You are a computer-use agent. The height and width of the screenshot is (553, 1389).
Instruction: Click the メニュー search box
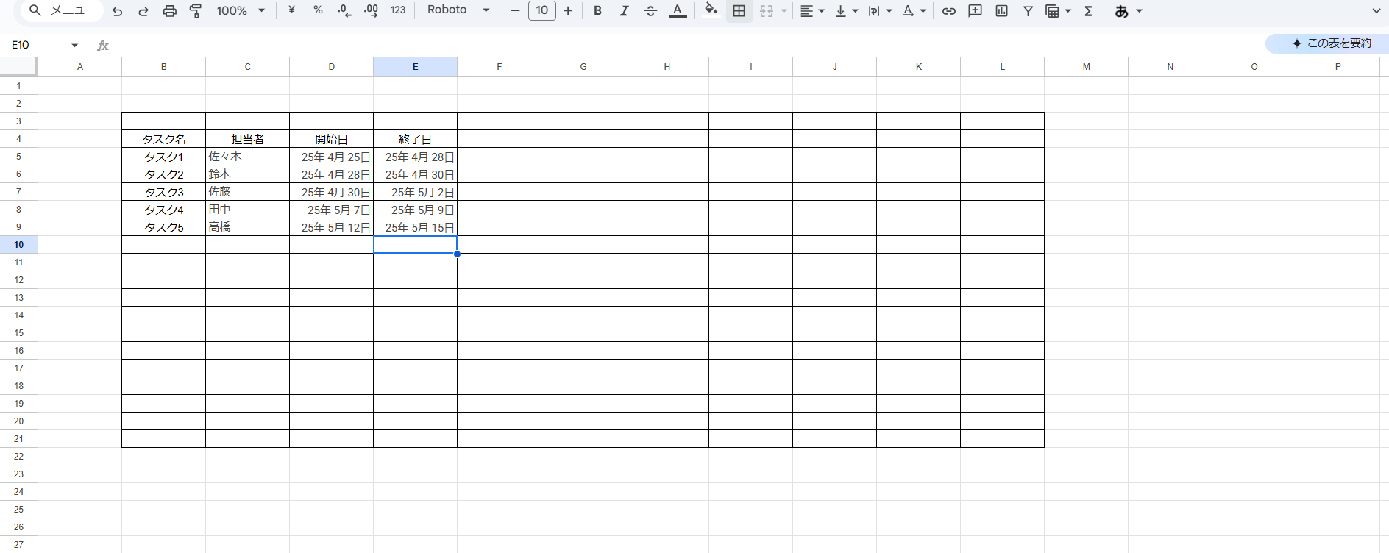[63, 10]
